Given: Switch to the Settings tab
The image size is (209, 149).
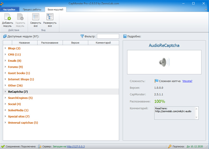Looking at the screenshot, I should click(x=9, y=9).
